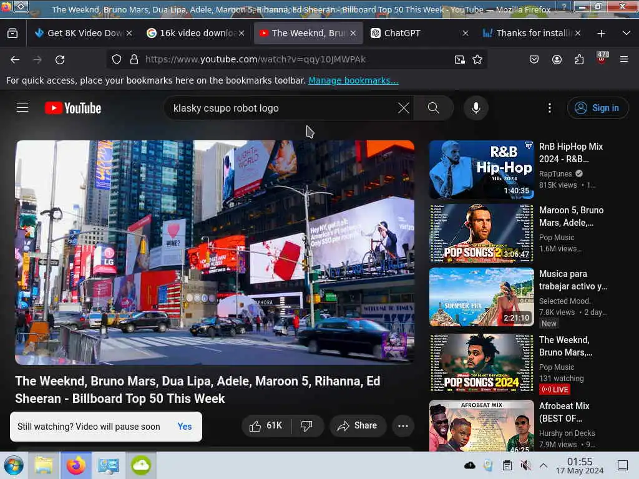Click the forward navigation arrow
This screenshot has width=639, height=479.
click(x=37, y=59)
